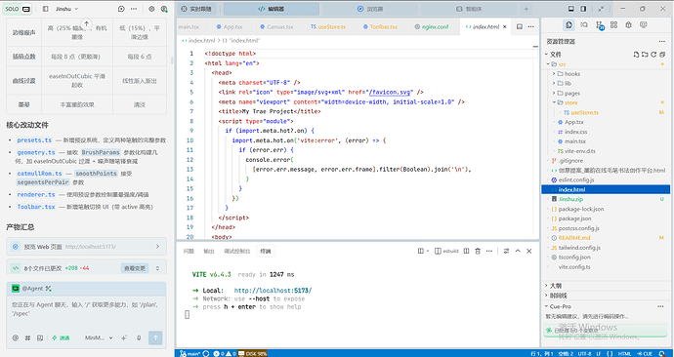
Task: Open 资源管理器 more options ellipsis
Action: tap(661, 42)
